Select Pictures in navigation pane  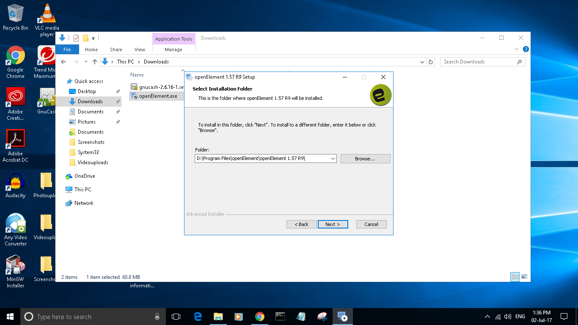86,122
